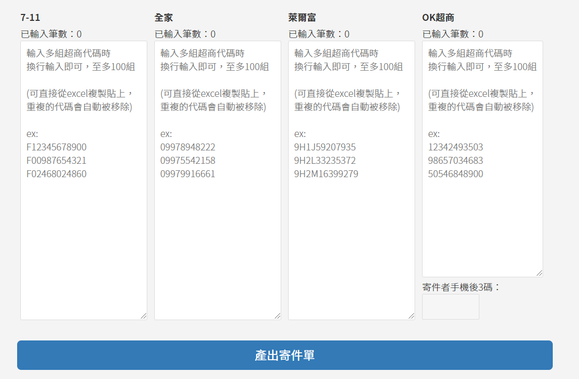This screenshot has width=579, height=379.
Task: Click the OK超商 tracking code textarea
Action: 482,158
